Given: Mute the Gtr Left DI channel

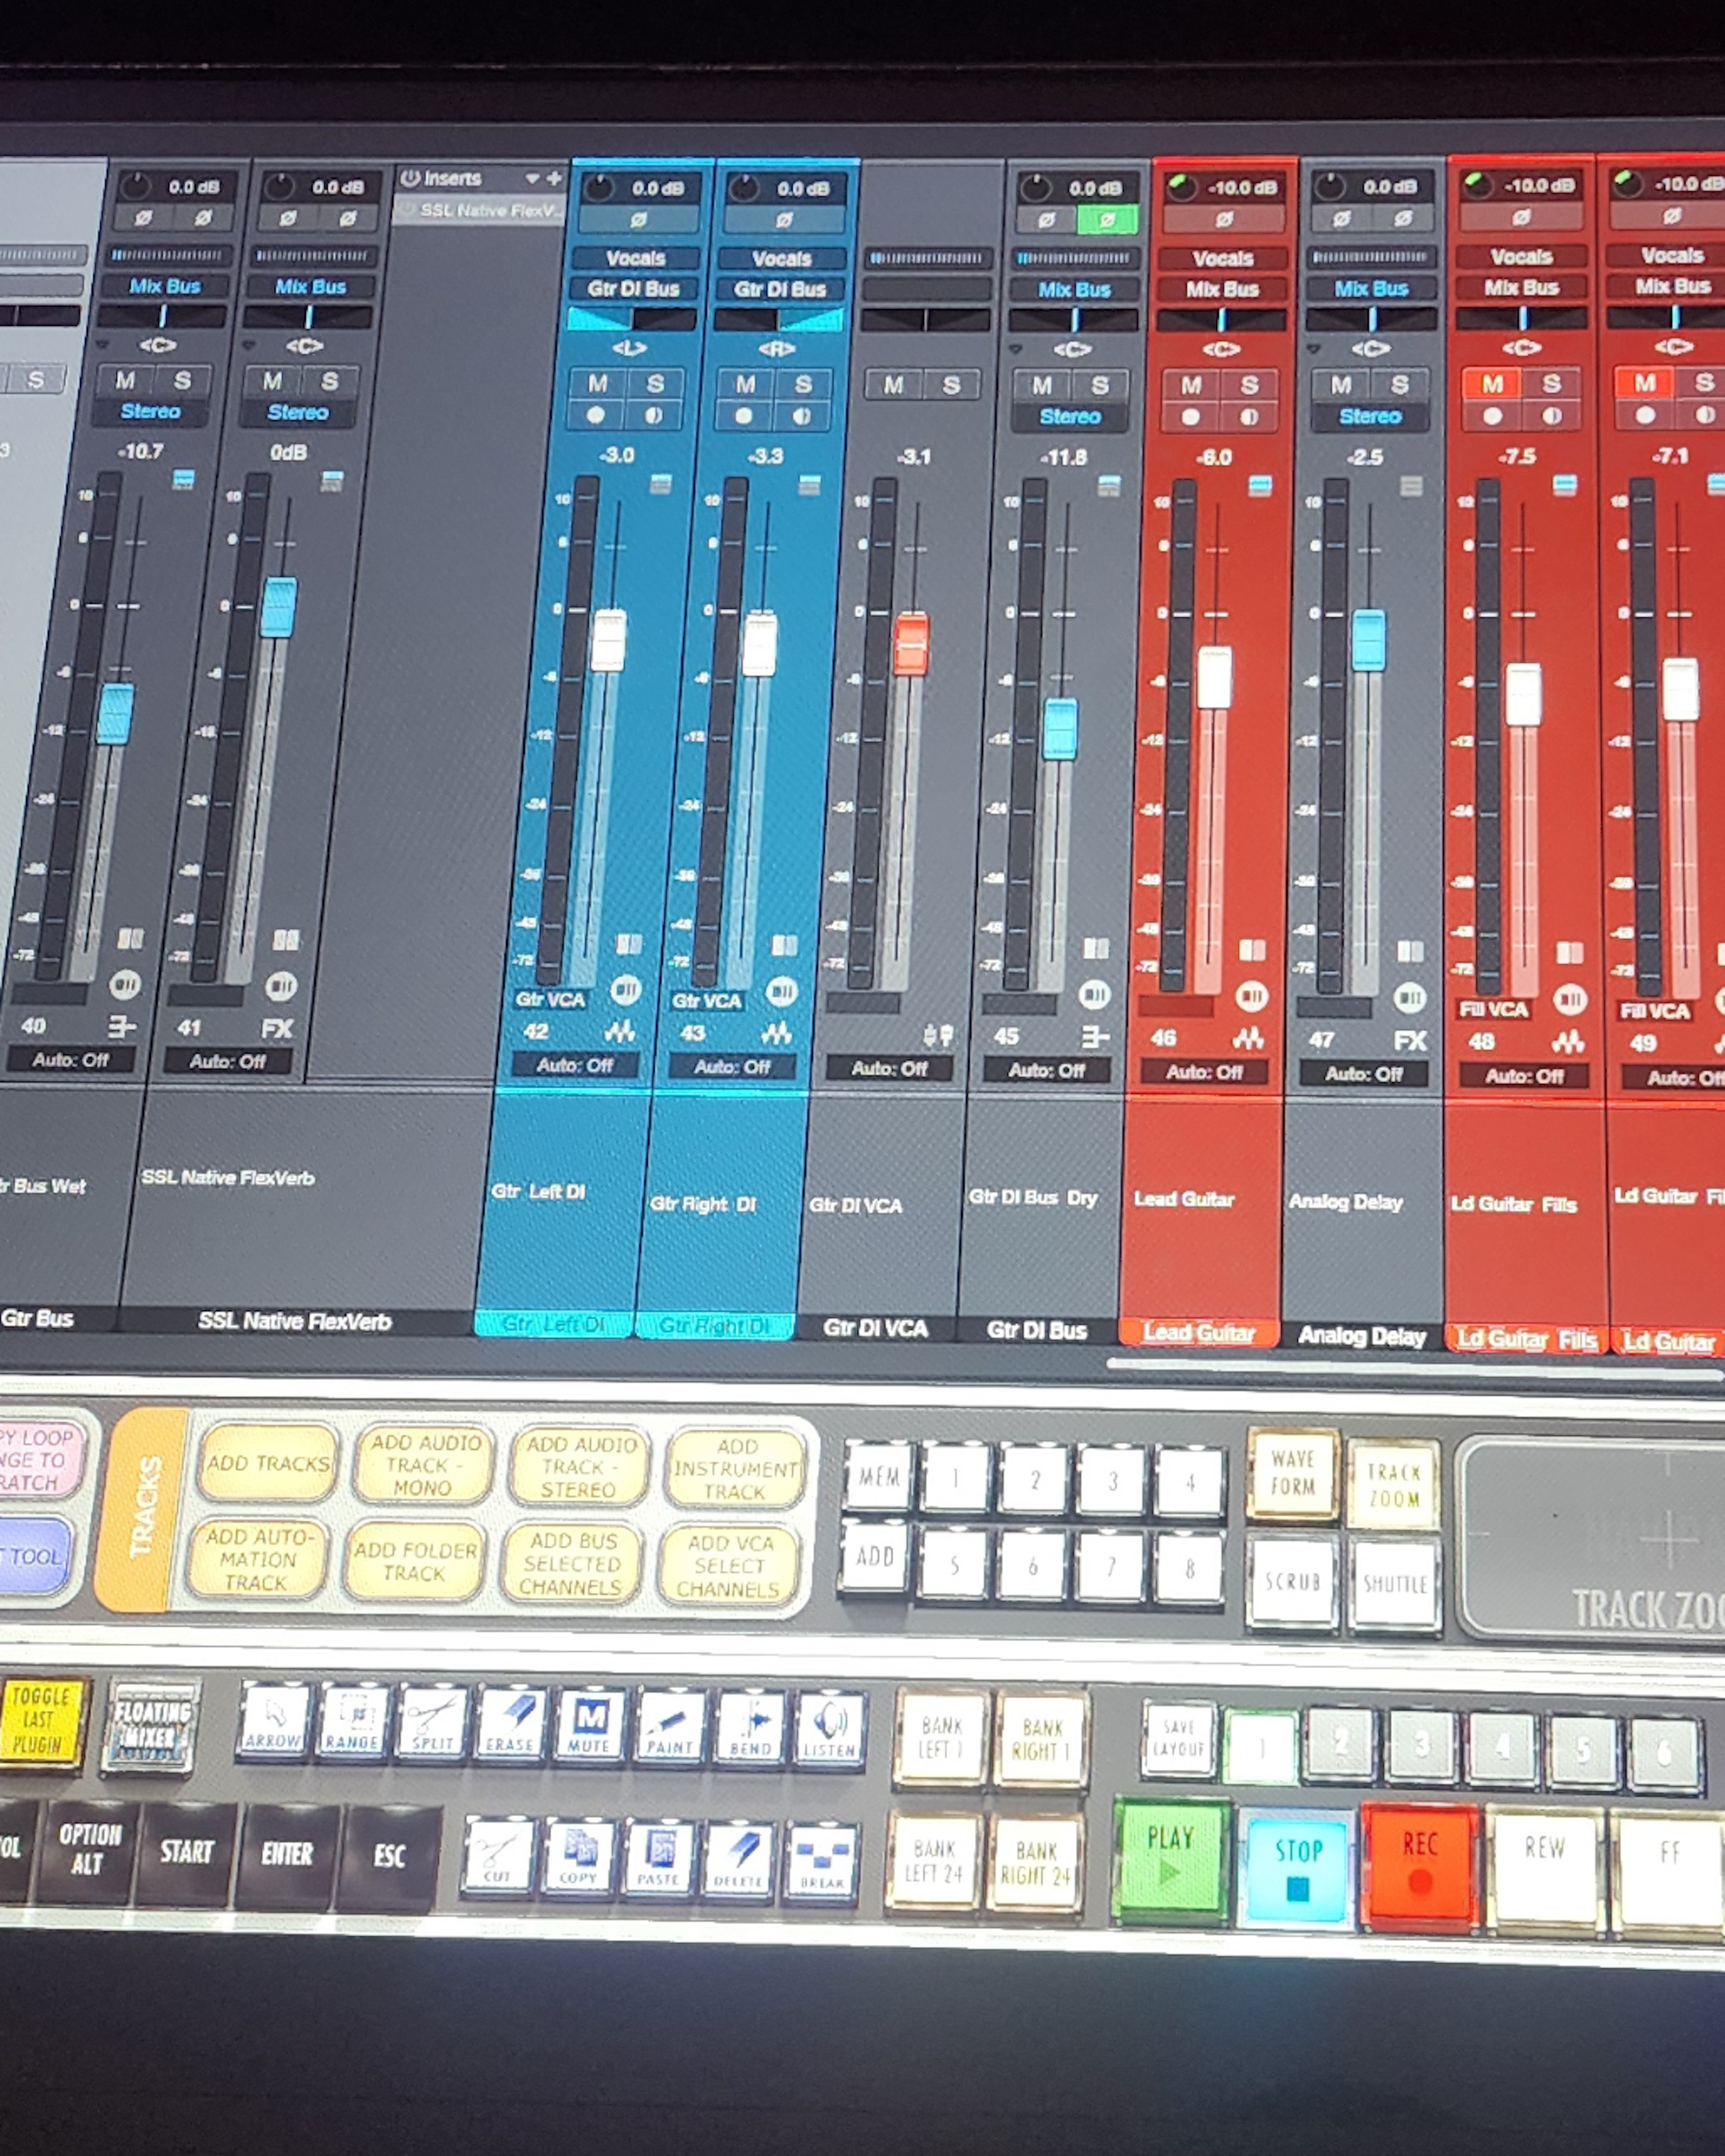Looking at the screenshot, I should 598,384.
